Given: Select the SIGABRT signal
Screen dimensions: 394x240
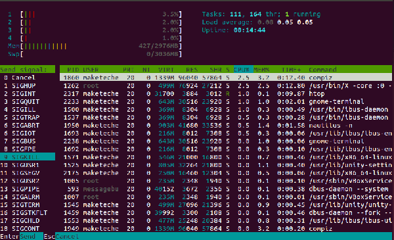Looking at the screenshot, I should [28, 126].
